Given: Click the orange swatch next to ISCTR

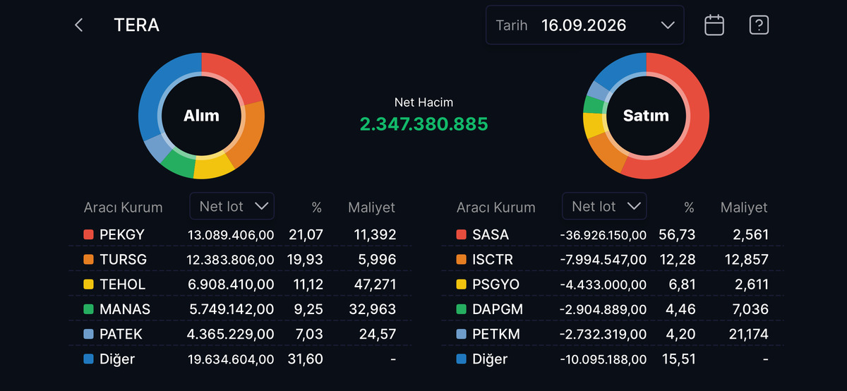Looking at the screenshot, I should click(x=461, y=260).
